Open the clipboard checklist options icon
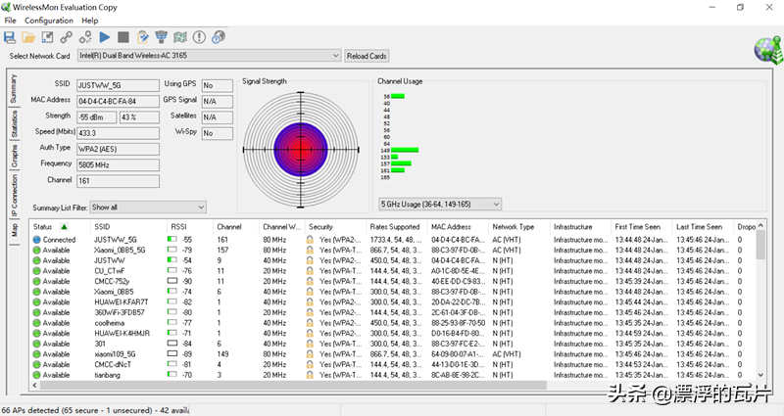Screen dimensions: 784x416 point(142,37)
